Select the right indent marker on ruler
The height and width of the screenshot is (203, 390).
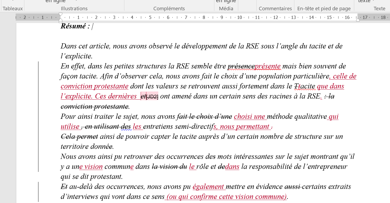click(x=358, y=20)
